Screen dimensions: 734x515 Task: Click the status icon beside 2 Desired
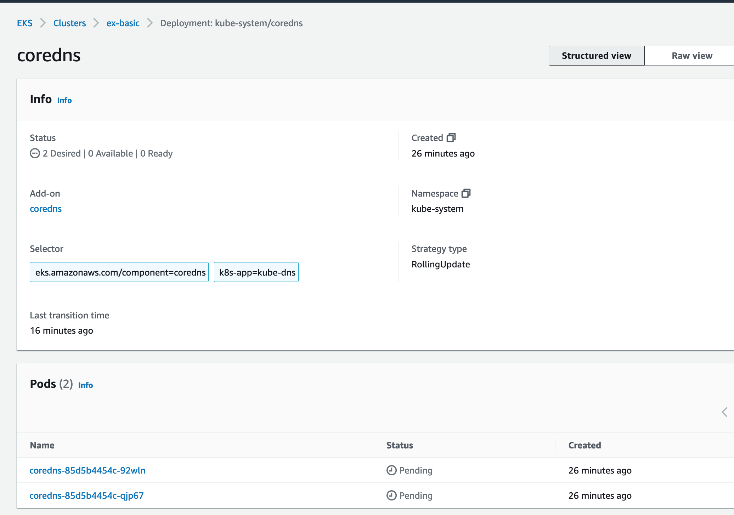point(34,153)
